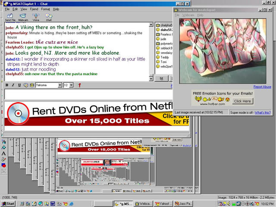
Task: Open the File menu in chat window
Action: (x=7, y=9)
